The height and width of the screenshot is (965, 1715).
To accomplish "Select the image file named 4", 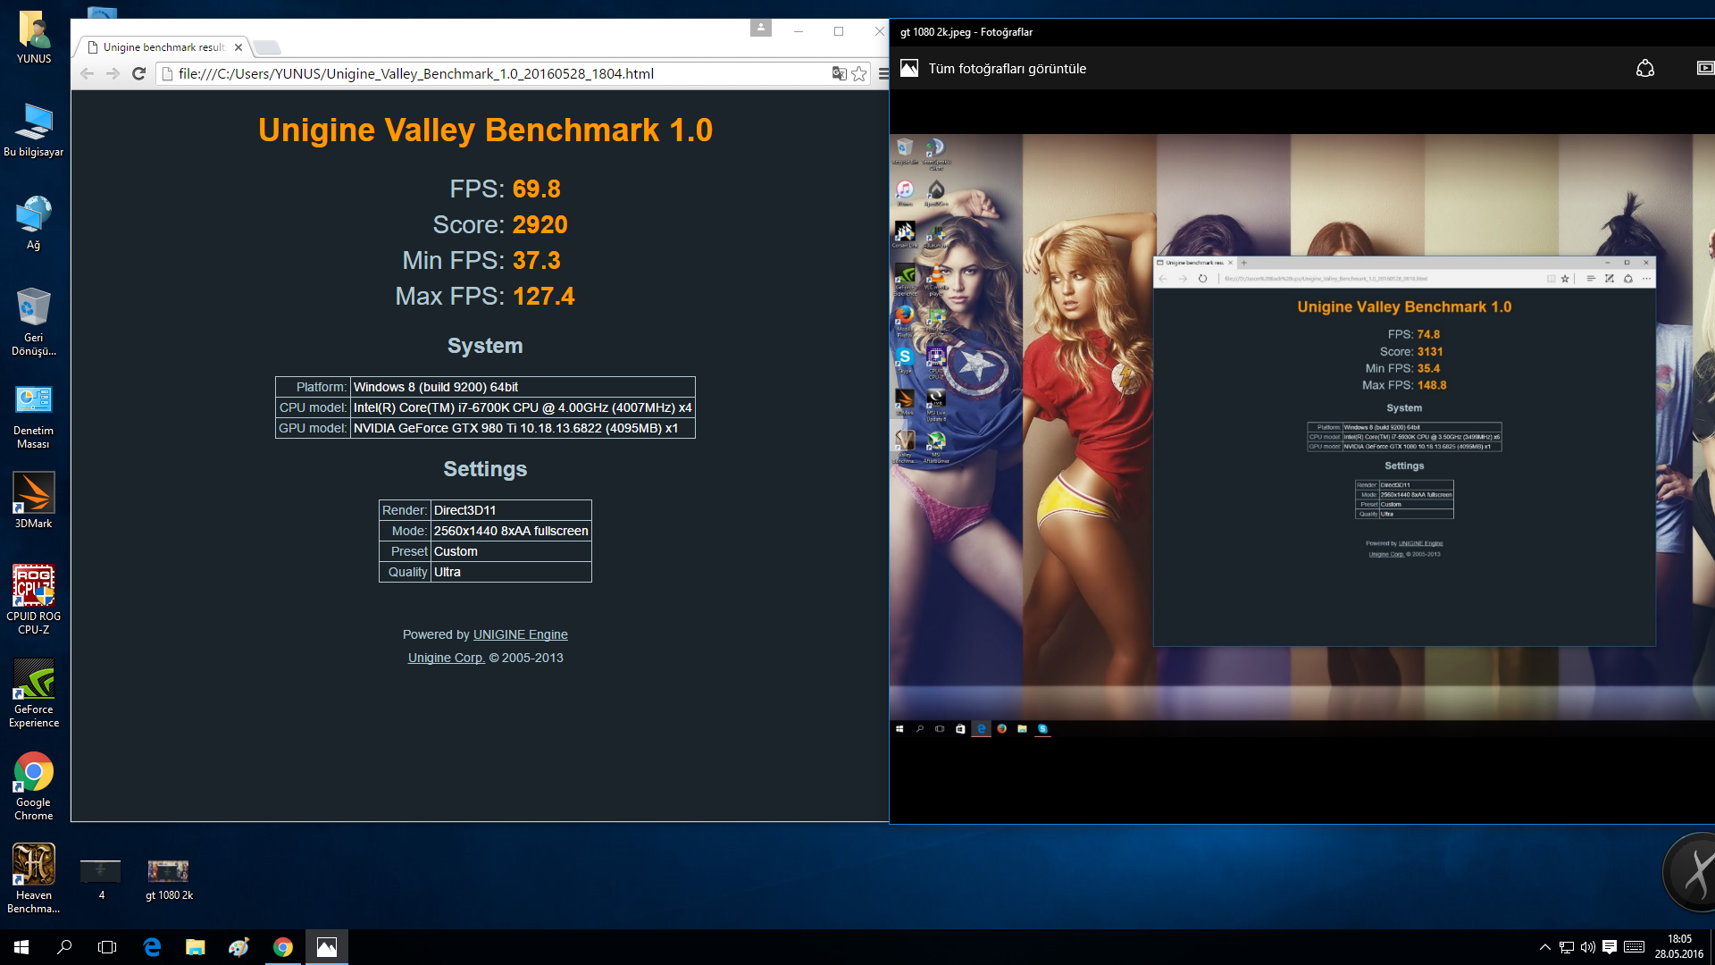I will (101, 880).
